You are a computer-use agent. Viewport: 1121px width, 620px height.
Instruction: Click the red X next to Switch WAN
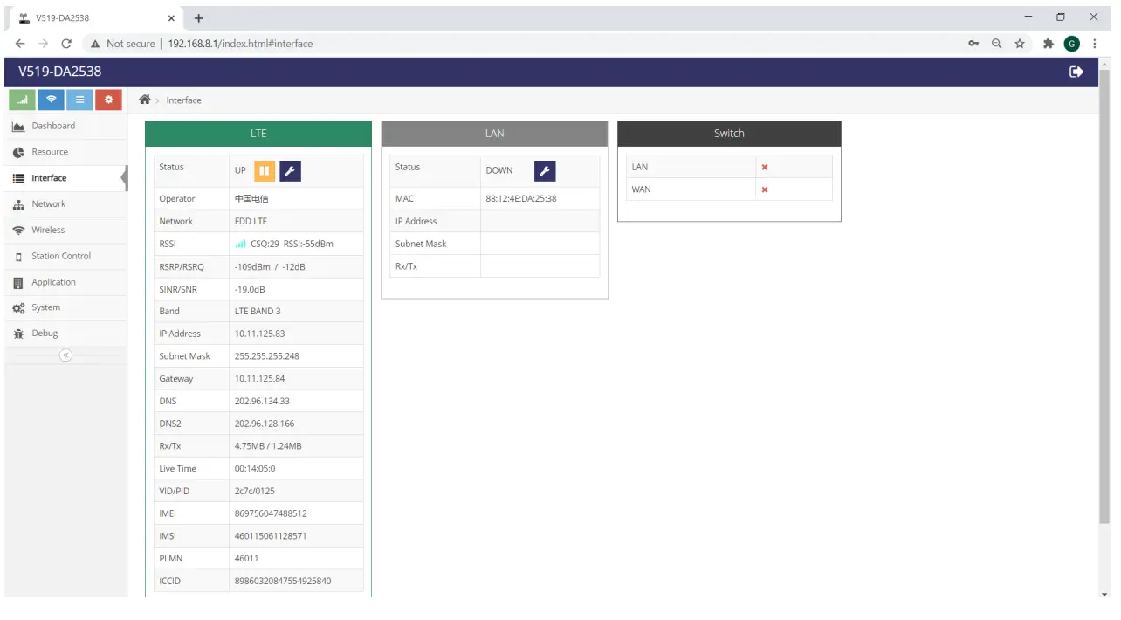(x=765, y=189)
